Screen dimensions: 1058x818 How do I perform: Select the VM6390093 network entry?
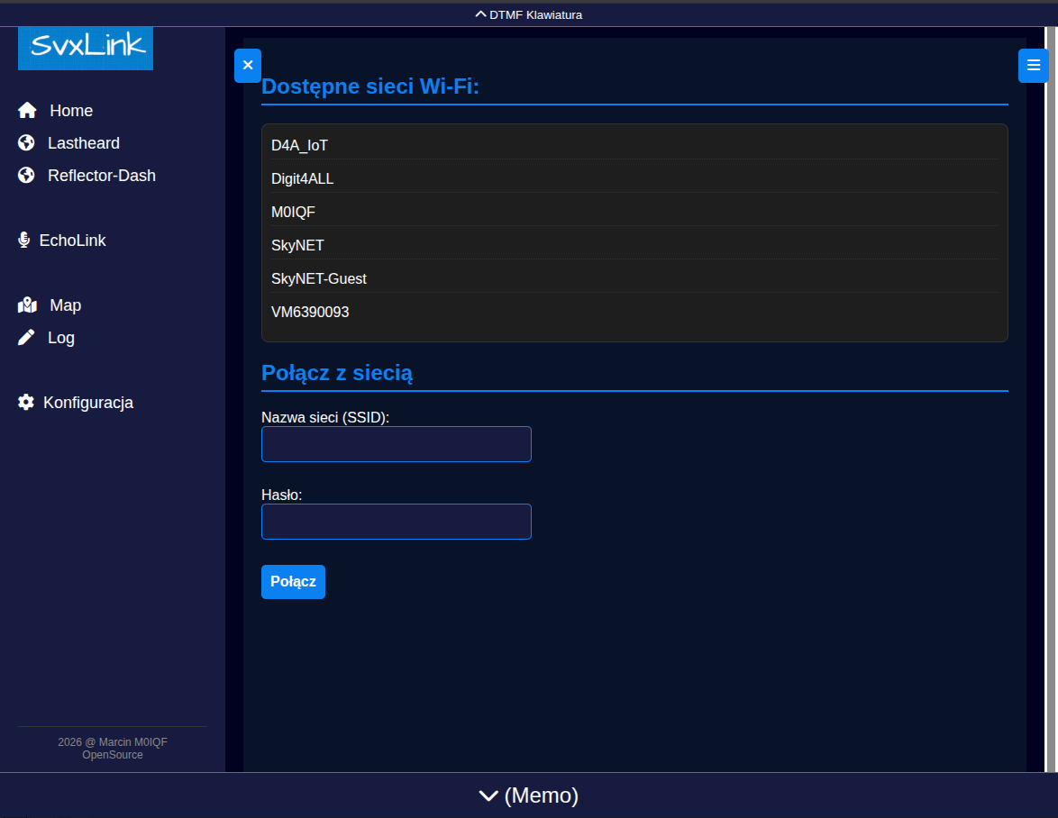tap(310, 313)
